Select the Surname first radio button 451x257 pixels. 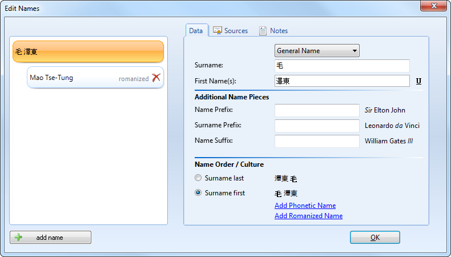[x=198, y=193]
